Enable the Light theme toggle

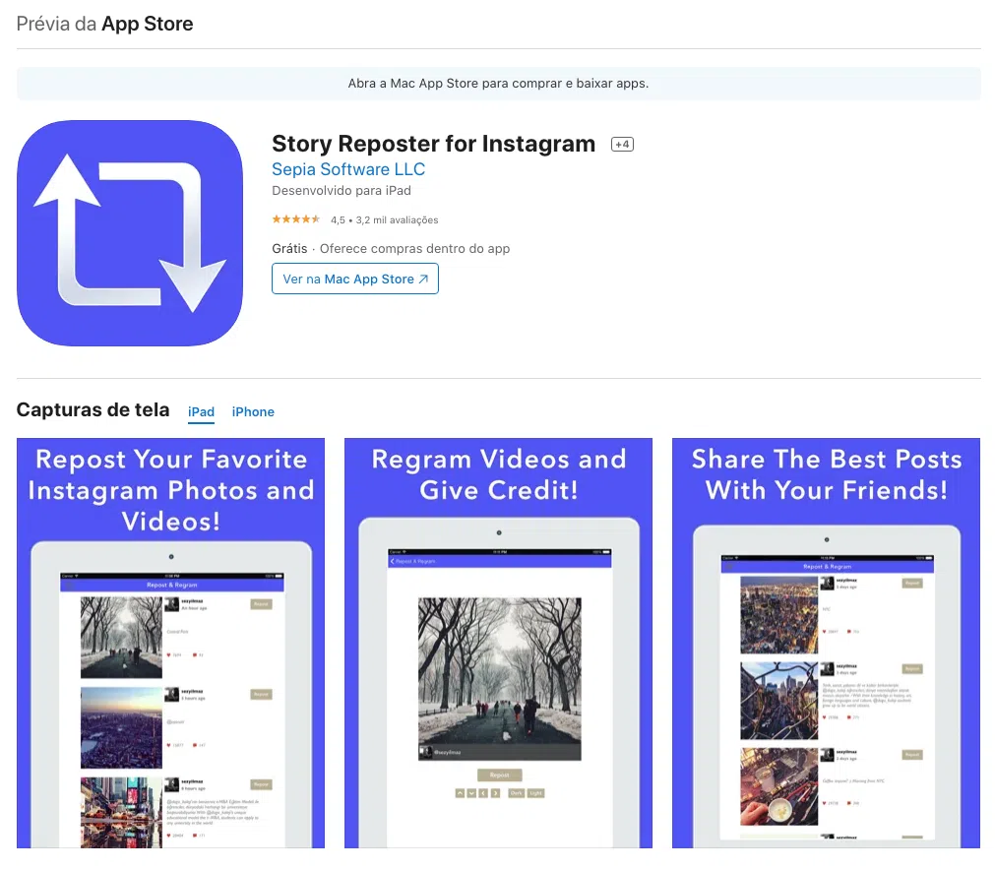point(536,793)
